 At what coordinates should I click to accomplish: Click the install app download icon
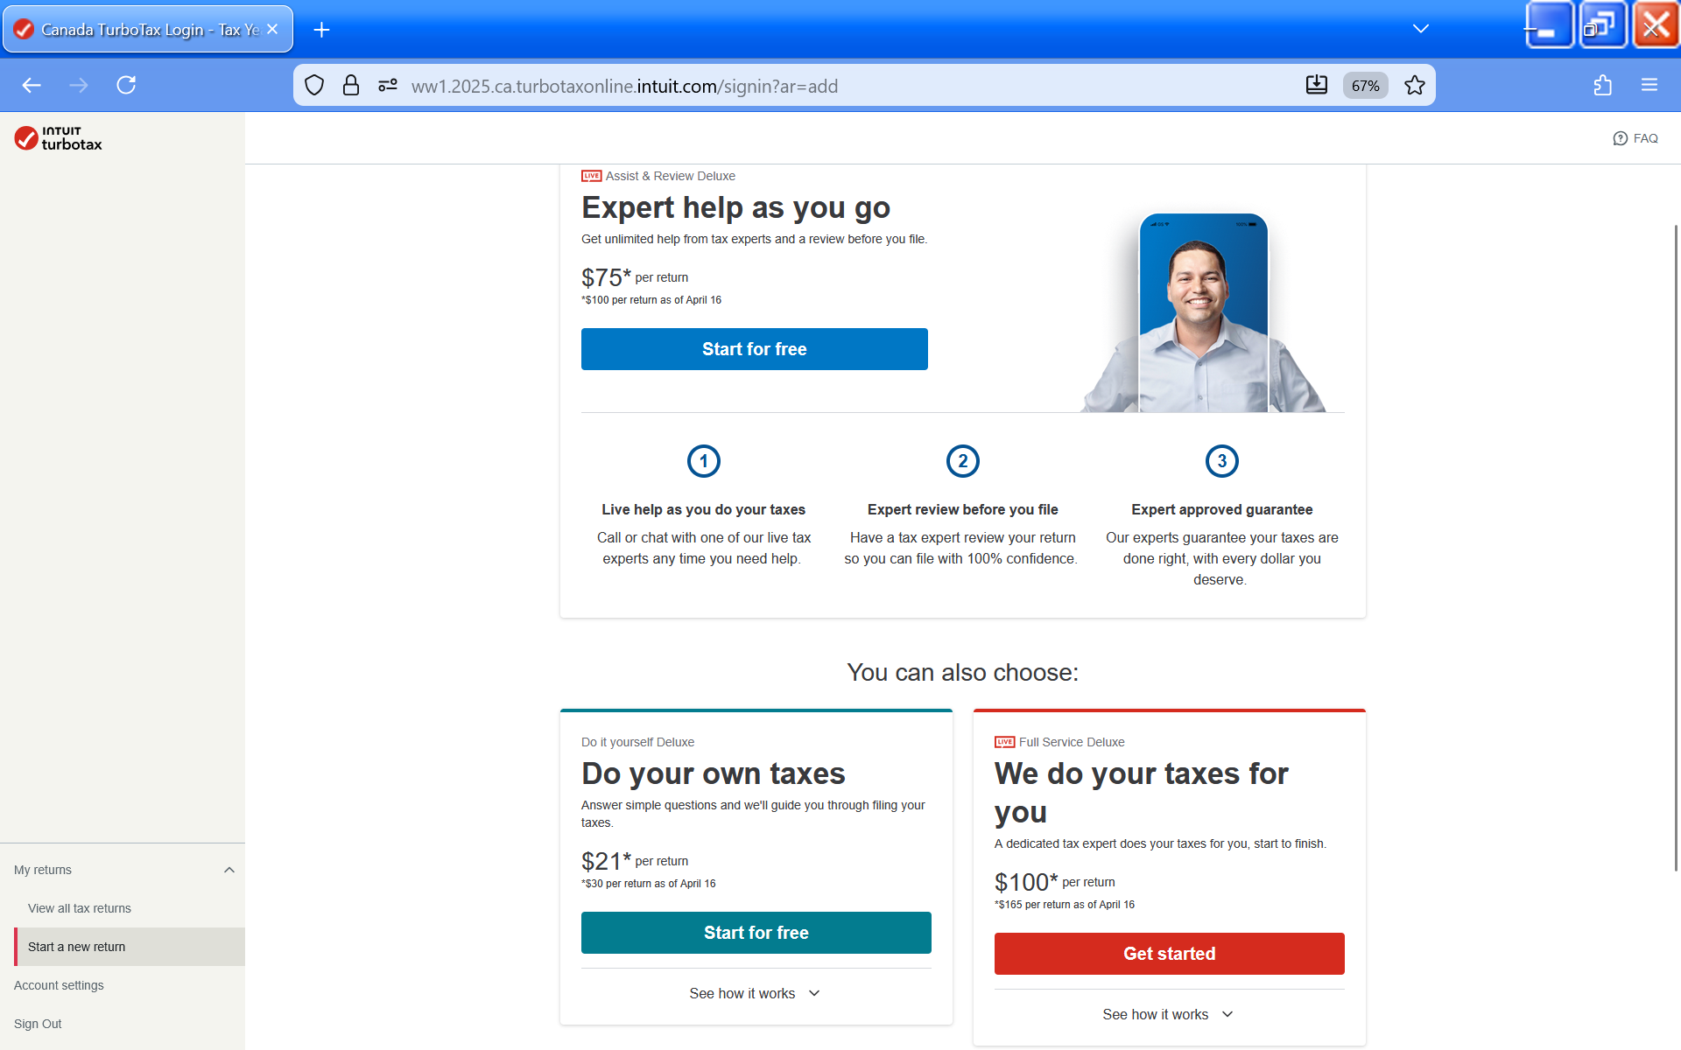click(x=1316, y=85)
